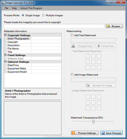
Task: Choose middle-right image watermark placement
Action: [99, 102]
